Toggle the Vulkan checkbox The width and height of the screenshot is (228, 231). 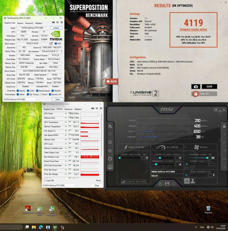click(x=18, y=95)
